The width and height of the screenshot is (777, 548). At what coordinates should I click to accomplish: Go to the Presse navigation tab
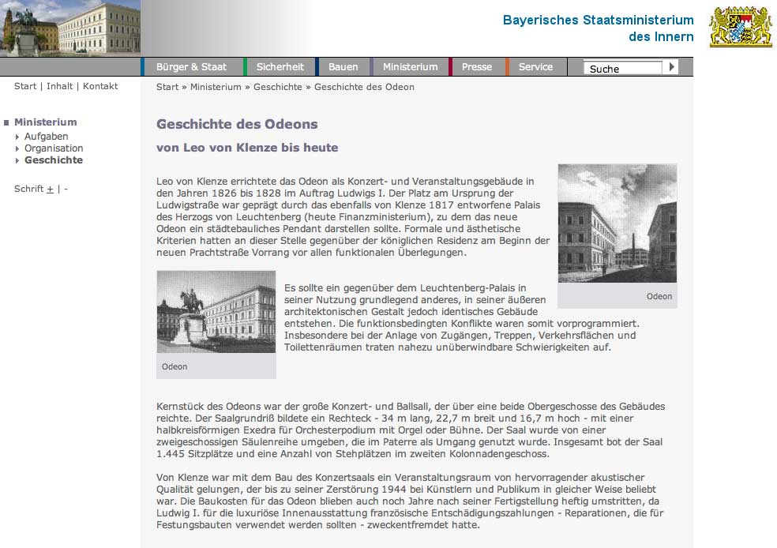tap(476, 67)
